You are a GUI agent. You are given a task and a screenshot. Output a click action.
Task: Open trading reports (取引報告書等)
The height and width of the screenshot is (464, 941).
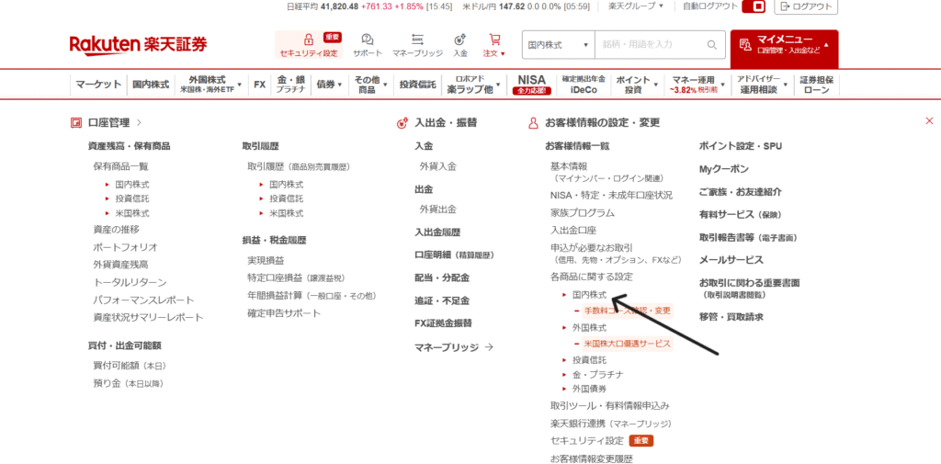tap(748, 237)
